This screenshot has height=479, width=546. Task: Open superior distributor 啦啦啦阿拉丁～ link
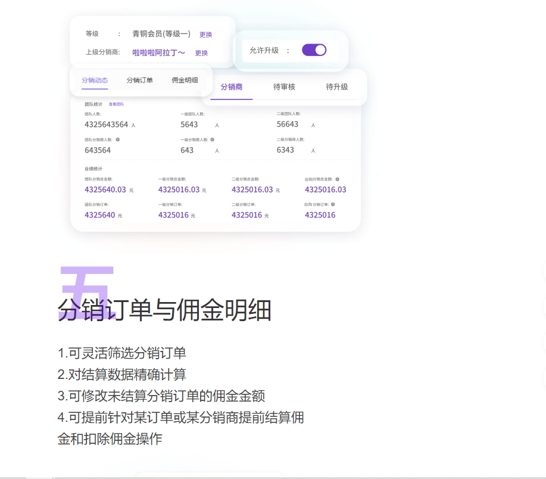tap(158, 52)
